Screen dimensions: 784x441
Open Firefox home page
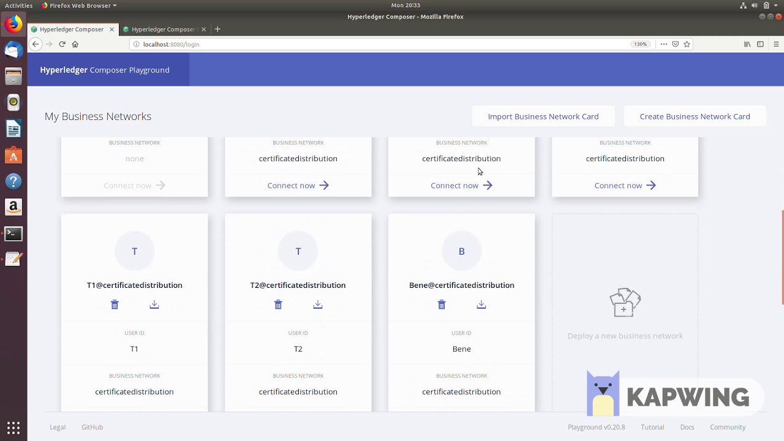[x=75, y=44]
